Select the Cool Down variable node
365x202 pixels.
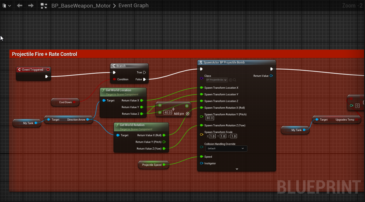65,102
